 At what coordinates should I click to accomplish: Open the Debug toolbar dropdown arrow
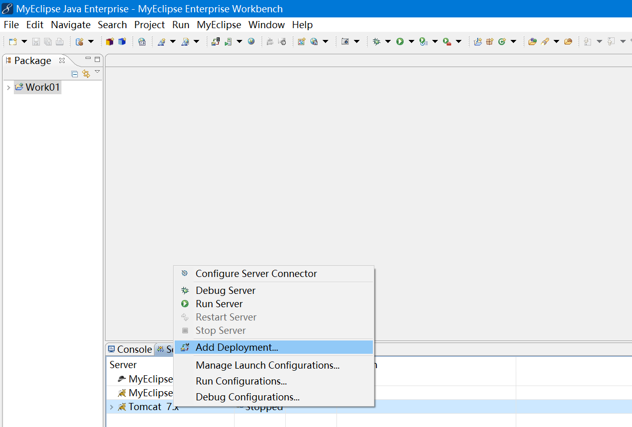(x=388, y=41)
